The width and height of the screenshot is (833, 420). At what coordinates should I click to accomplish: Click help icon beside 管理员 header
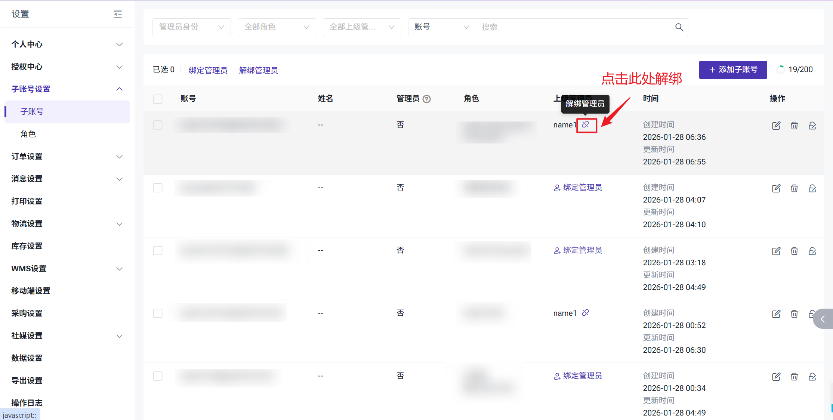(427, 99)
